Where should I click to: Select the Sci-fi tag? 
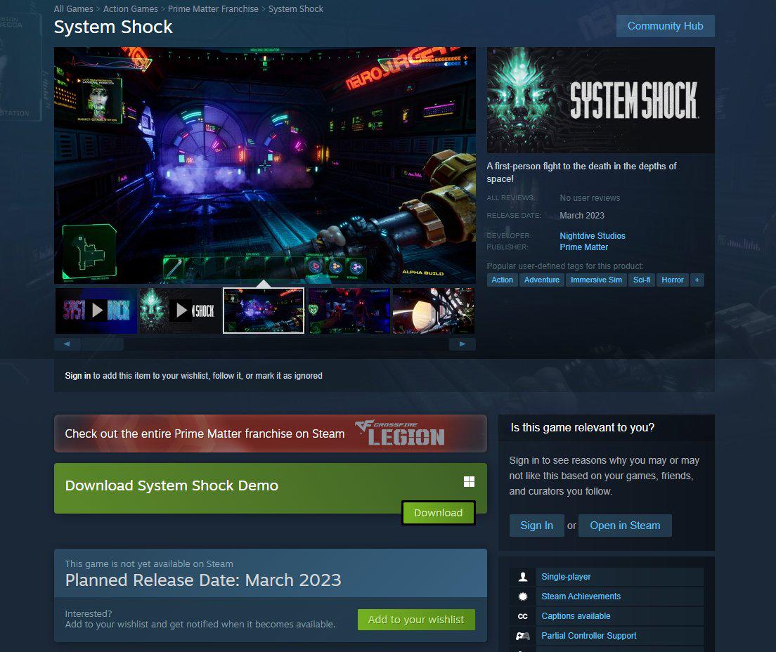pos(642,280)
